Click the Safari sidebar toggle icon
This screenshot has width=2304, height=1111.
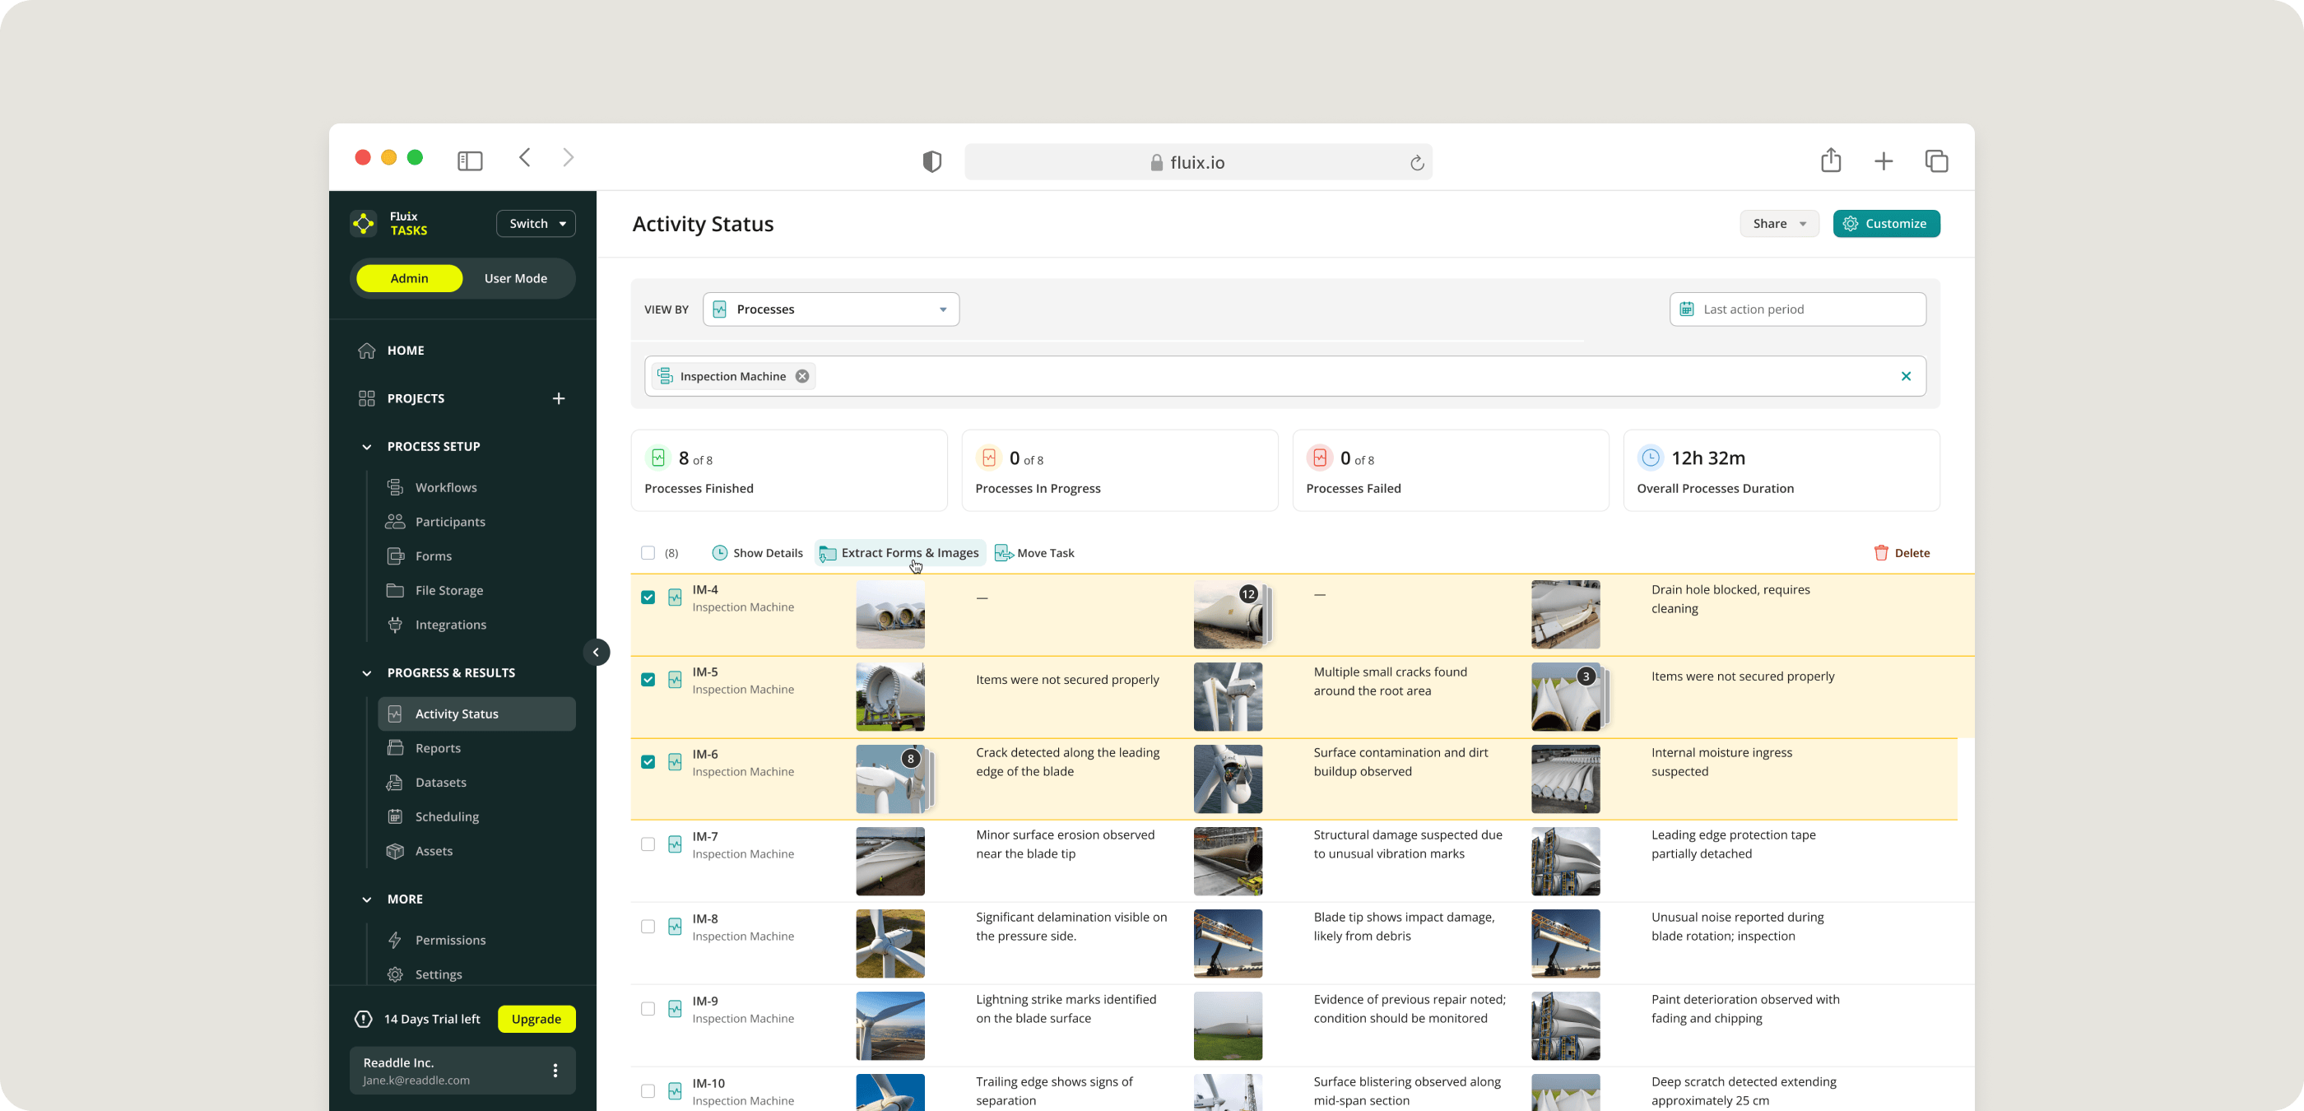470,161
